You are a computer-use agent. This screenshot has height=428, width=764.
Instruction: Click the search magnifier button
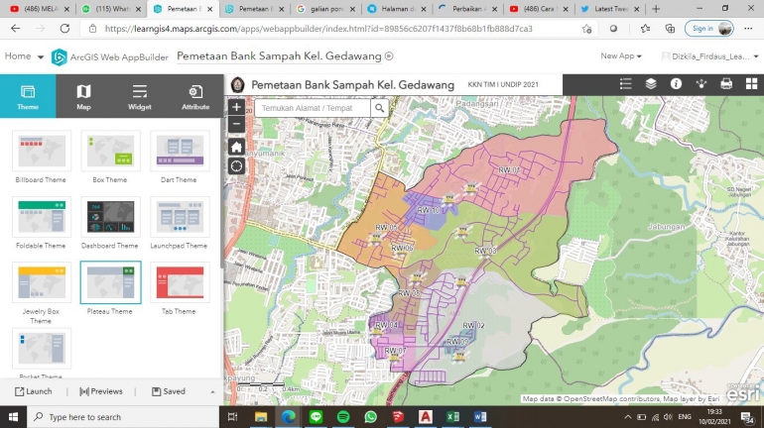[x=380, y=108]
